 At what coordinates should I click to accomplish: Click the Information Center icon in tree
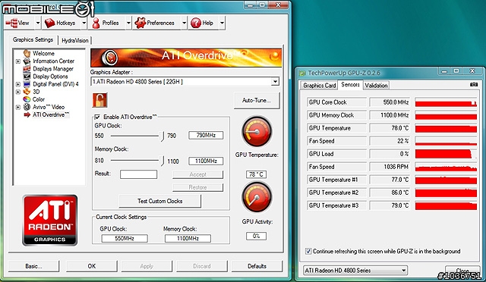[27, 61]
